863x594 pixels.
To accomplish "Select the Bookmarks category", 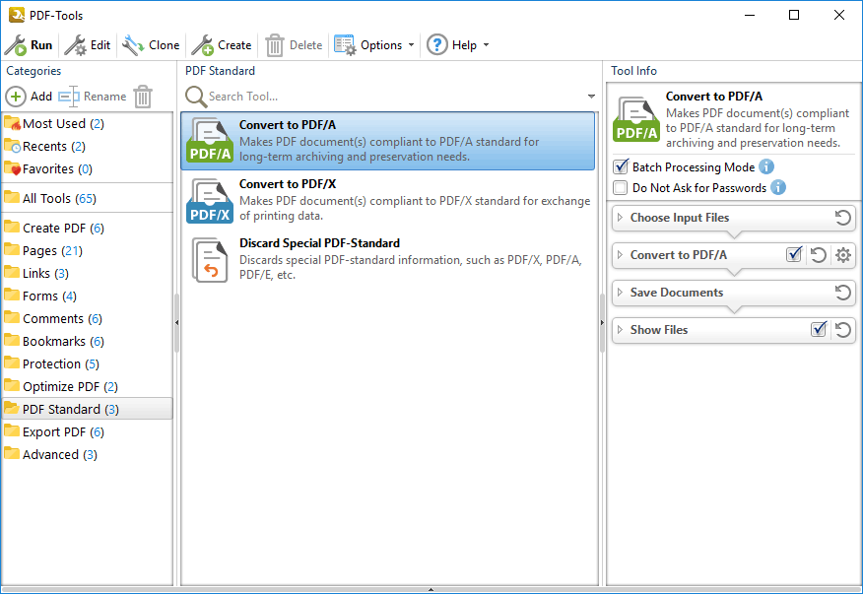I will click(87, 341).
